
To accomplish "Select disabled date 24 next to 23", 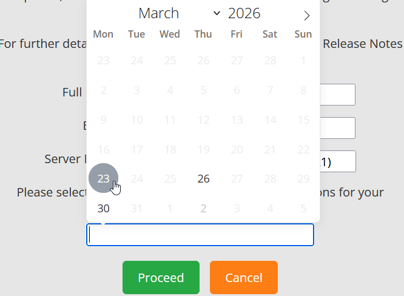I will [137, 178].
